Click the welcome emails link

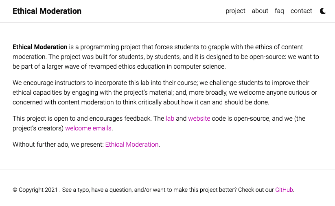(88, 128)
